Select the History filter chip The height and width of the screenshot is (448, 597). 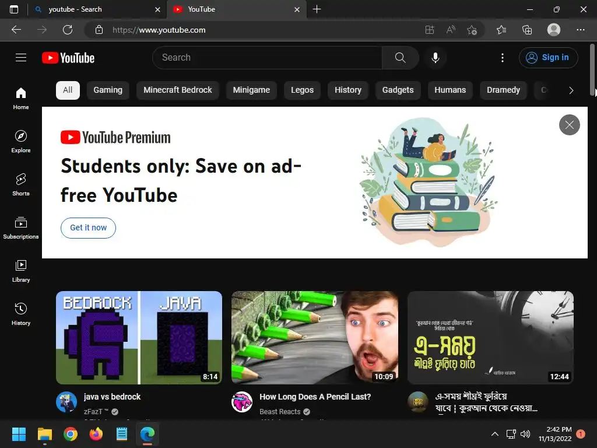[x=348, y=90]
